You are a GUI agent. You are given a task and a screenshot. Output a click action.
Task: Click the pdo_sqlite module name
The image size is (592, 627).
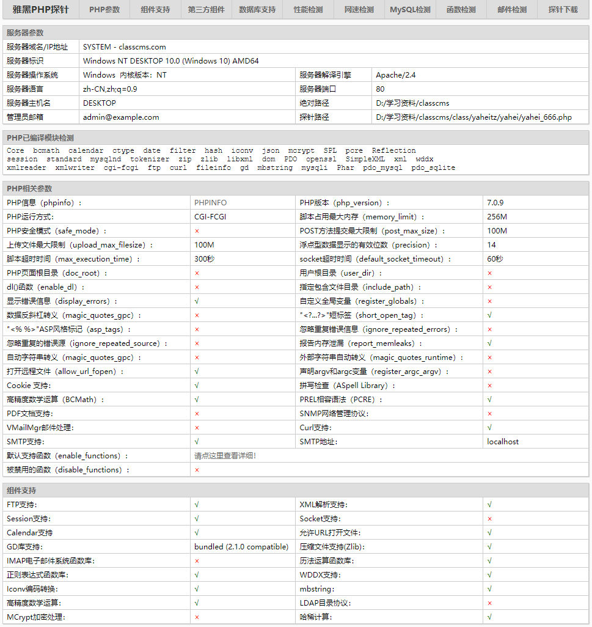433,167
